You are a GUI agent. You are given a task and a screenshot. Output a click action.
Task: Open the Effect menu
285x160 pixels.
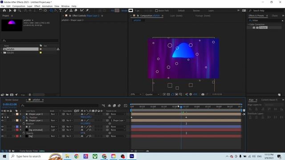pos(37,6)
